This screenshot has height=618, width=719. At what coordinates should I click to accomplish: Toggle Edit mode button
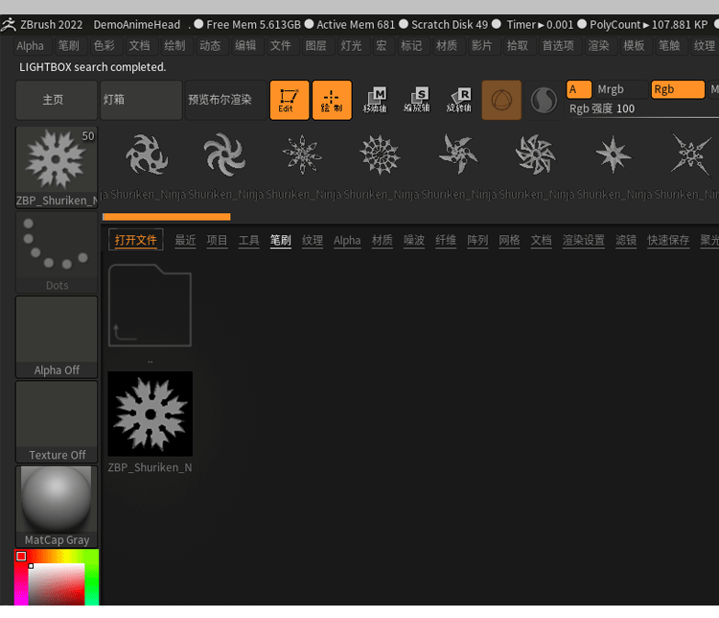(x=290, y=100)
